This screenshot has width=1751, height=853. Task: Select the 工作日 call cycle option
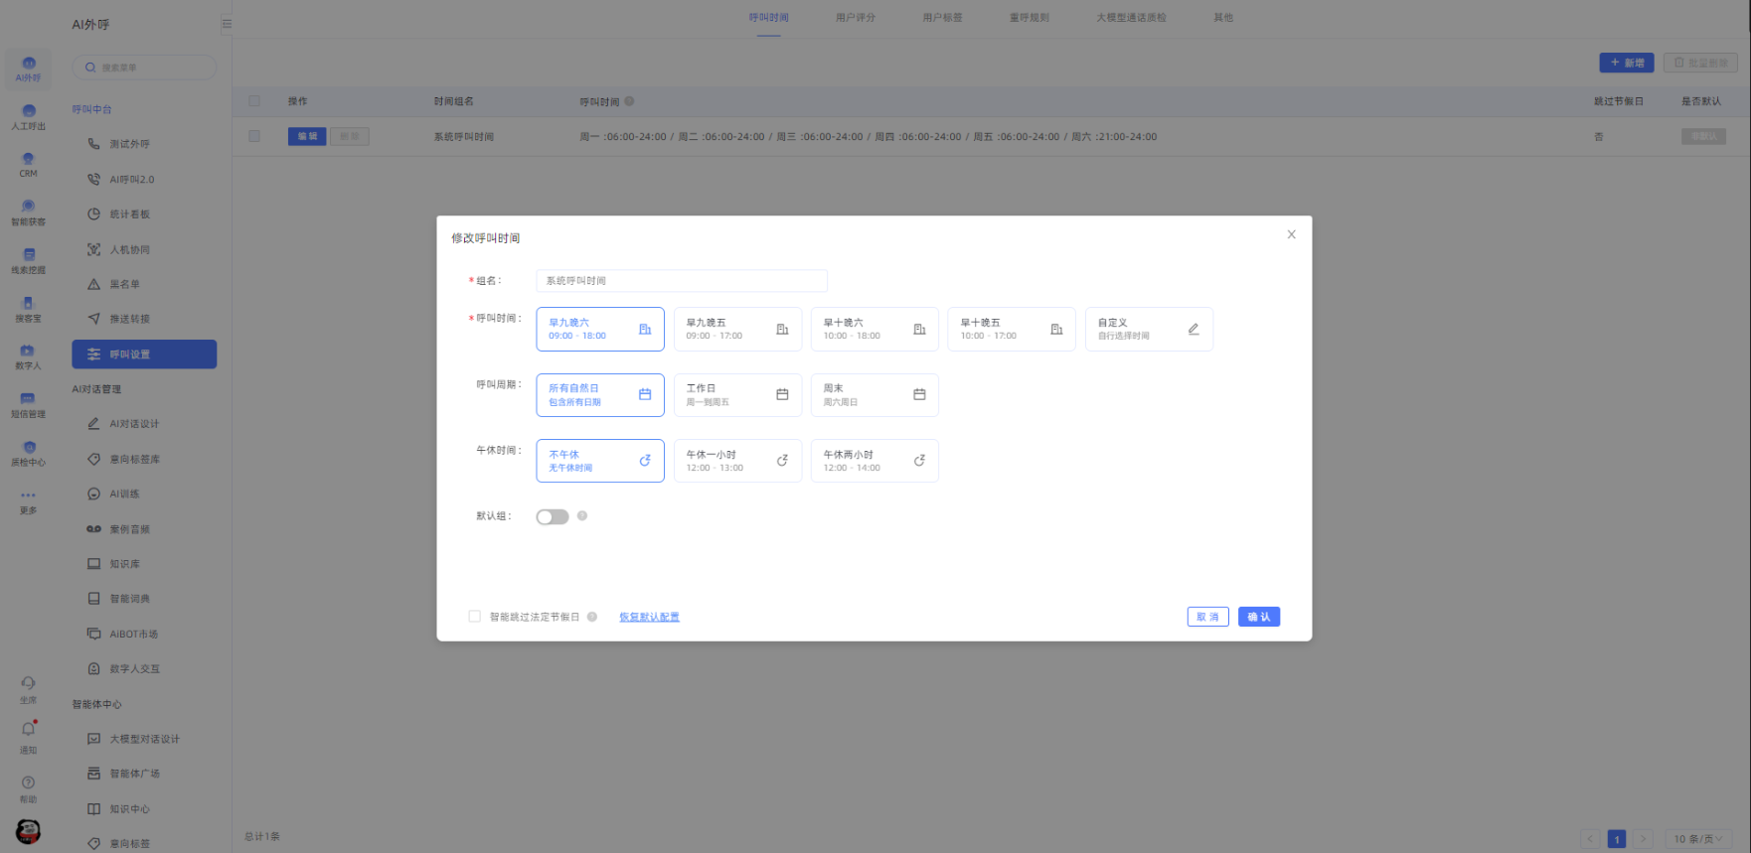click(x=736, y=395)
